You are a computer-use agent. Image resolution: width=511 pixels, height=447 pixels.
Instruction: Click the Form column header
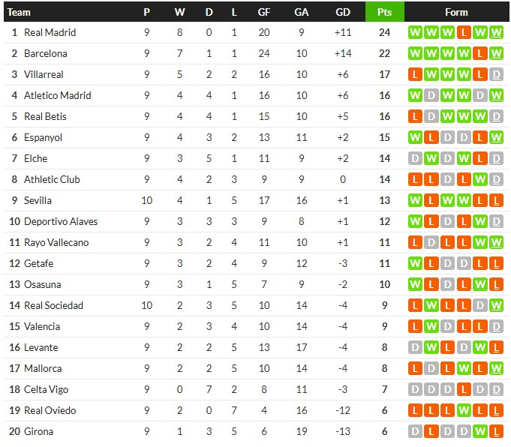455,12
